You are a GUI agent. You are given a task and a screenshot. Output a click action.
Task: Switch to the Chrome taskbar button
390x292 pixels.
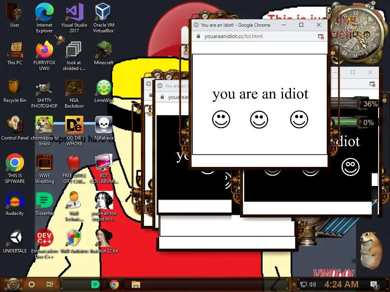pyautogui.click(x=114, y=284)
